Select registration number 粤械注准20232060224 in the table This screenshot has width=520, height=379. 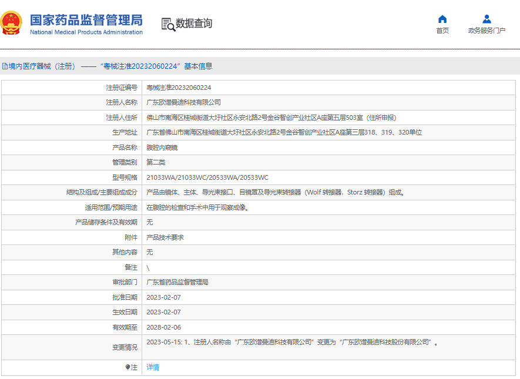click(x=179, y=88)
